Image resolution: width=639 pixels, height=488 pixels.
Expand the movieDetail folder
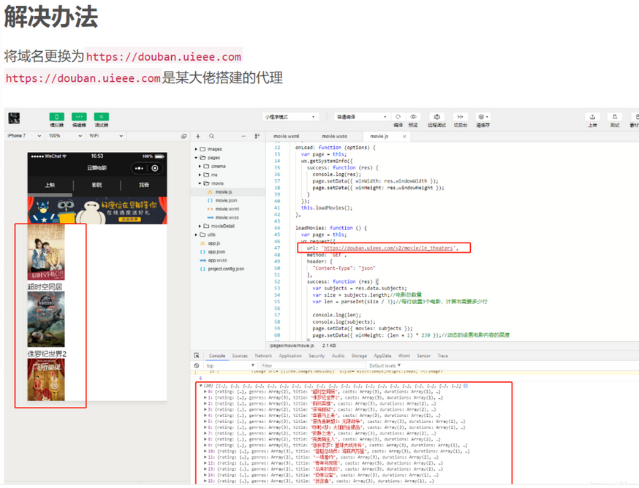[200, 226]
